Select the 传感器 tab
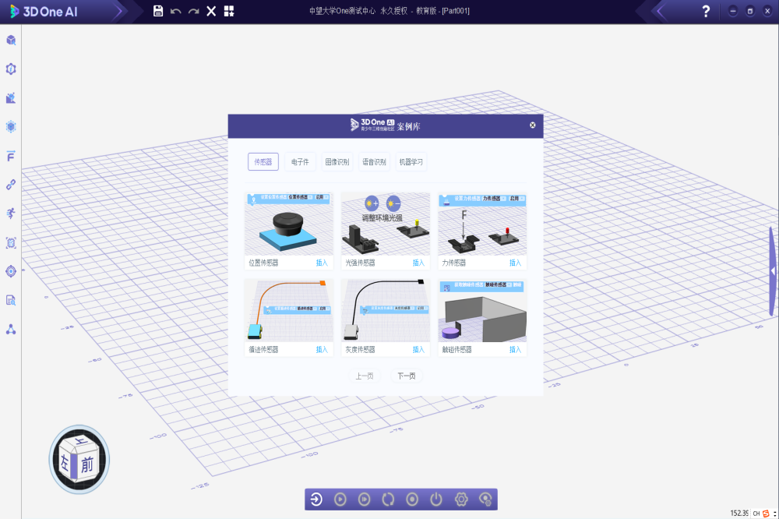Viewport: 779px width, 519px height. point(263,161)
